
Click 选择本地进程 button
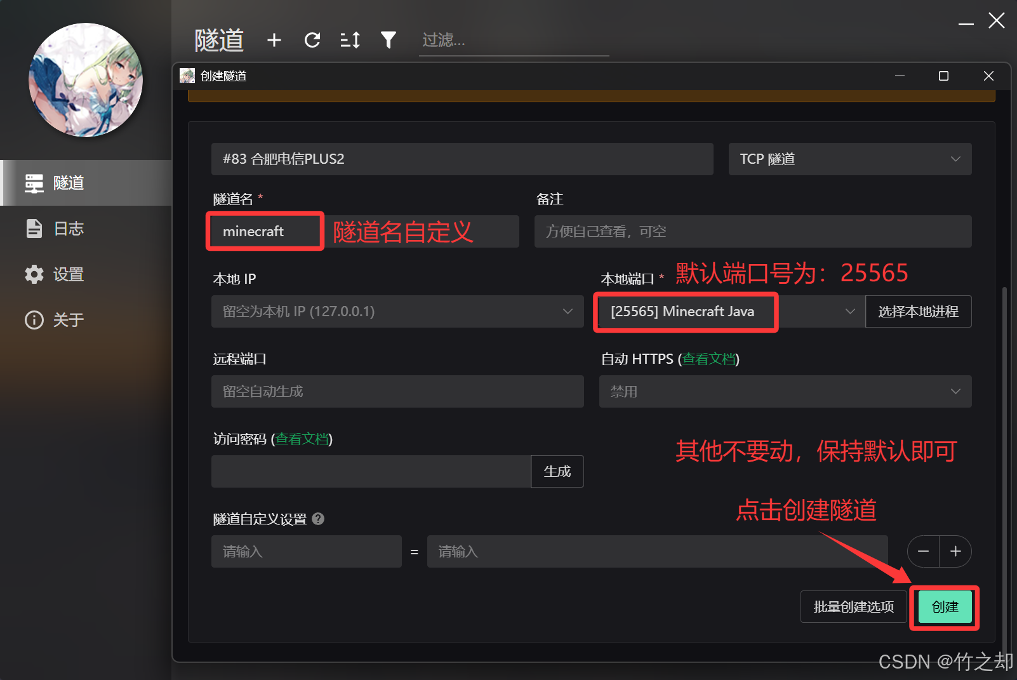click(x=918, y=311)
